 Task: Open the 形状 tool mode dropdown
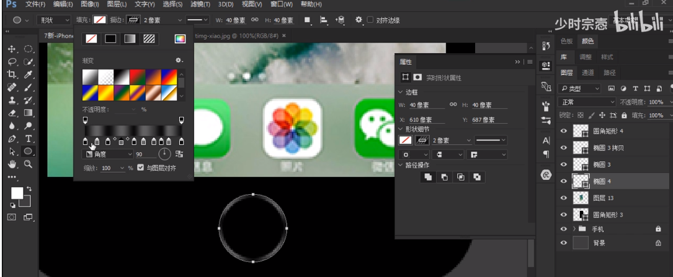click(x=53, y=20)
